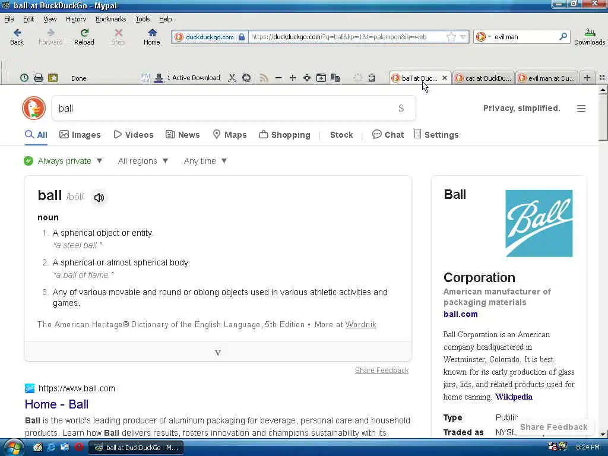The width and height of the screenshot is (608, 456).
Task: Open the Tools menu
Action: tap(142, 19)
